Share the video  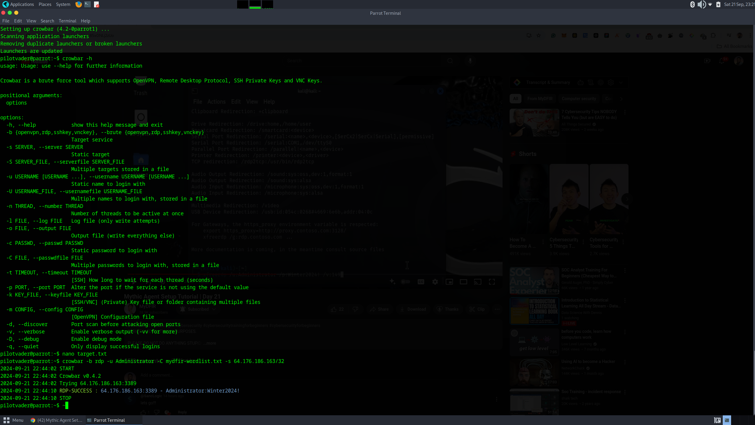pos(379,309)
